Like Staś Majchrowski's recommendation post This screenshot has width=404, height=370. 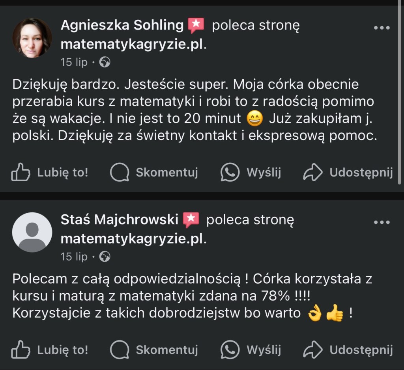tap(49, 350)
